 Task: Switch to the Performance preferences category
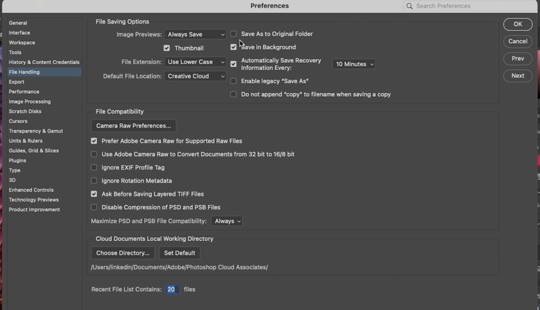click(24, 92)
